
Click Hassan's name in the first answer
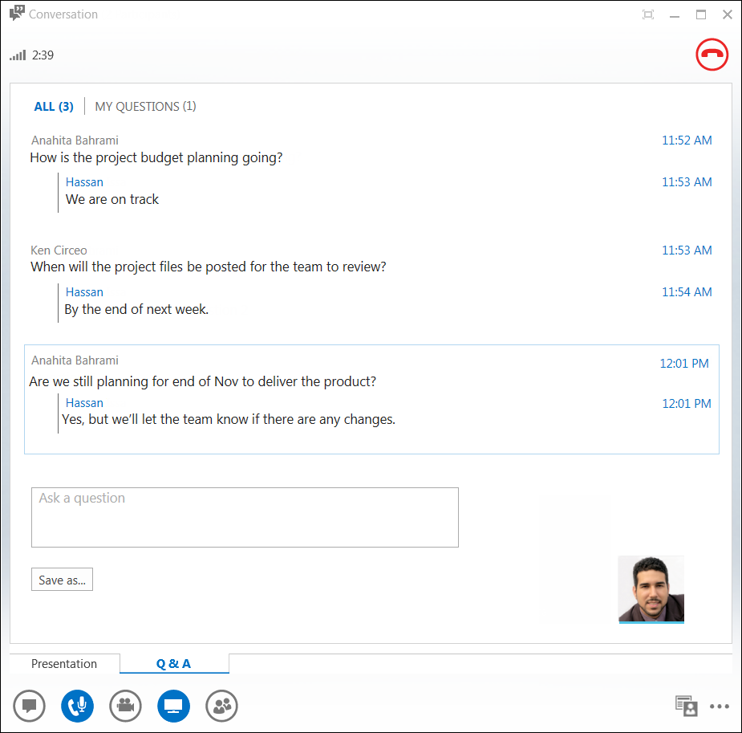pos(84,181)
